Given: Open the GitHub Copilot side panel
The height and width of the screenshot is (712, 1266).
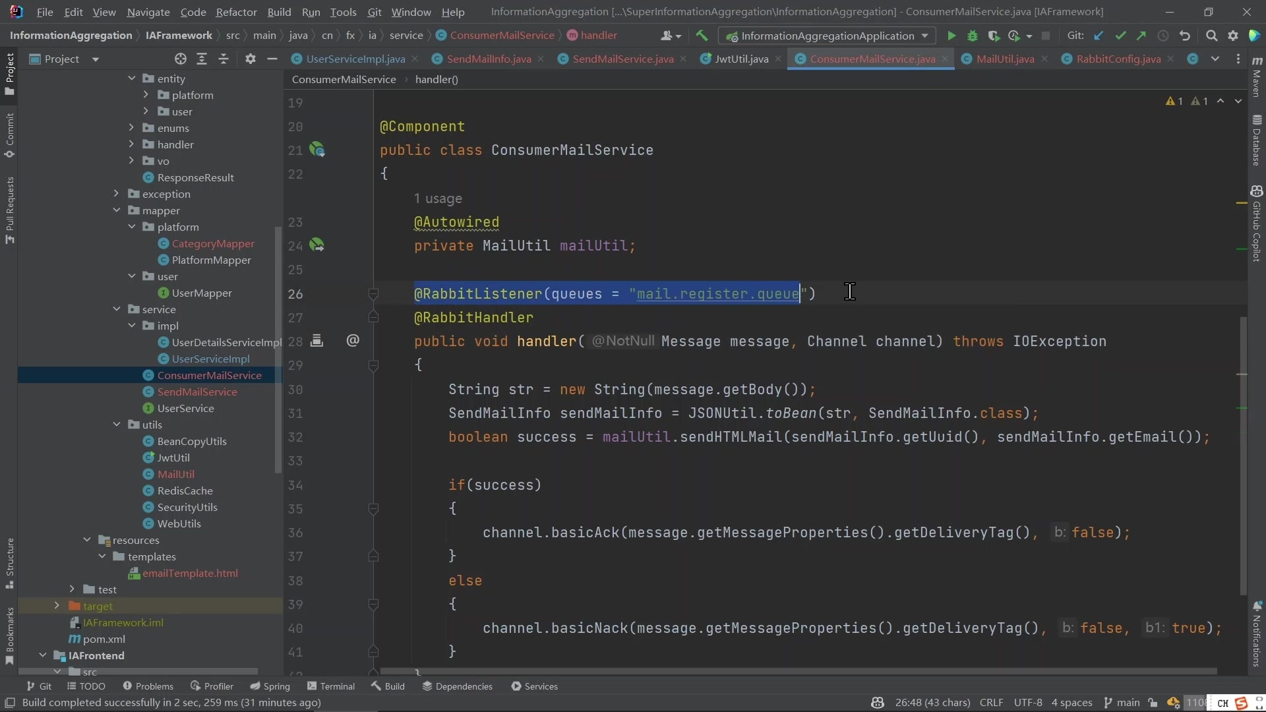Looking at the screenshot, I should 1257,223.
